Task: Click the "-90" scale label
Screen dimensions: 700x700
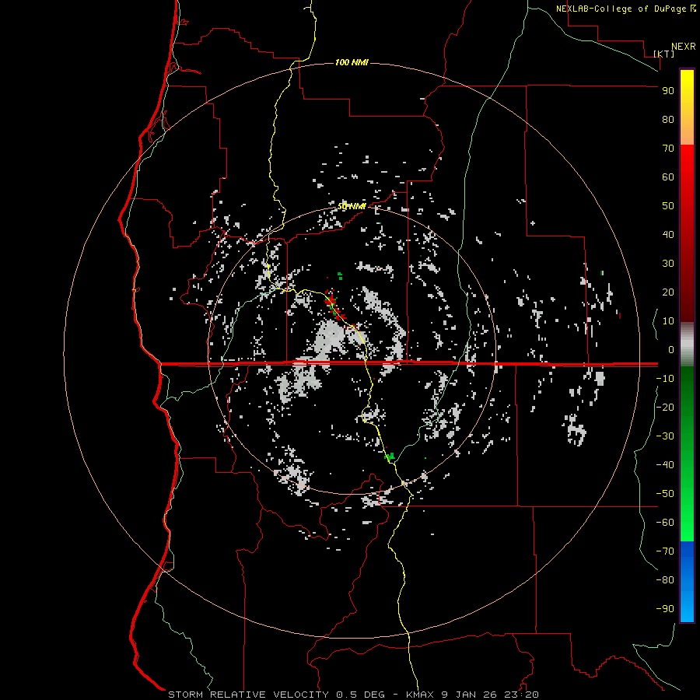Action: [x=665, y=608]
